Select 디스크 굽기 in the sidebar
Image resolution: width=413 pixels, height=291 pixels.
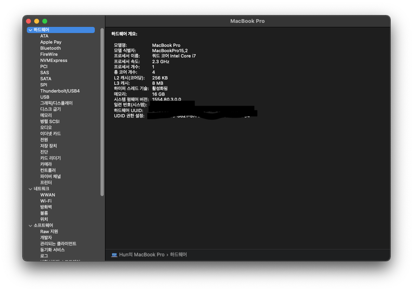pyautogui.click(x=50, y=109)
